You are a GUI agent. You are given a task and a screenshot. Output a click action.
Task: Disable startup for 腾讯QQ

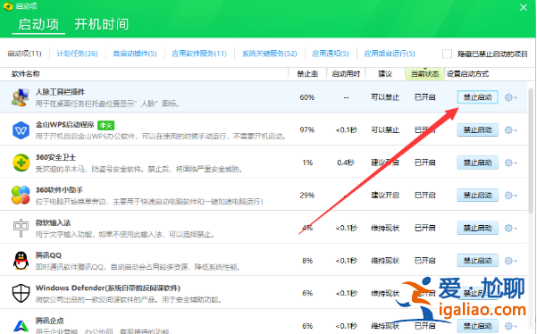click(477, 261)
